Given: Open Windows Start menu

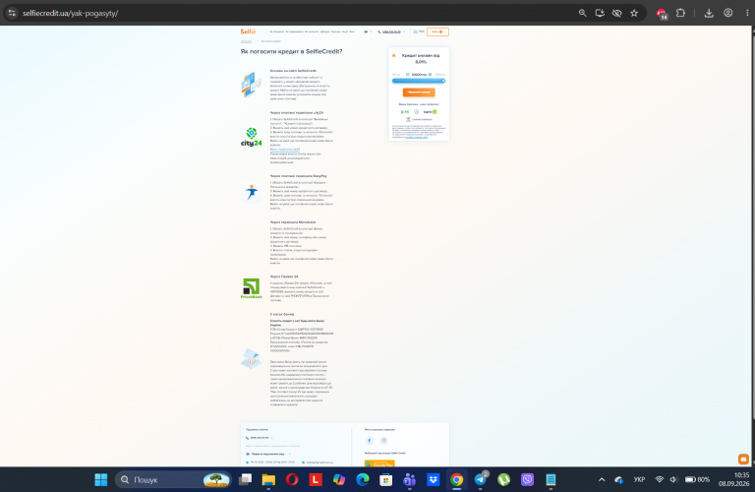Looking at the screenshot, I should (101, 479).
